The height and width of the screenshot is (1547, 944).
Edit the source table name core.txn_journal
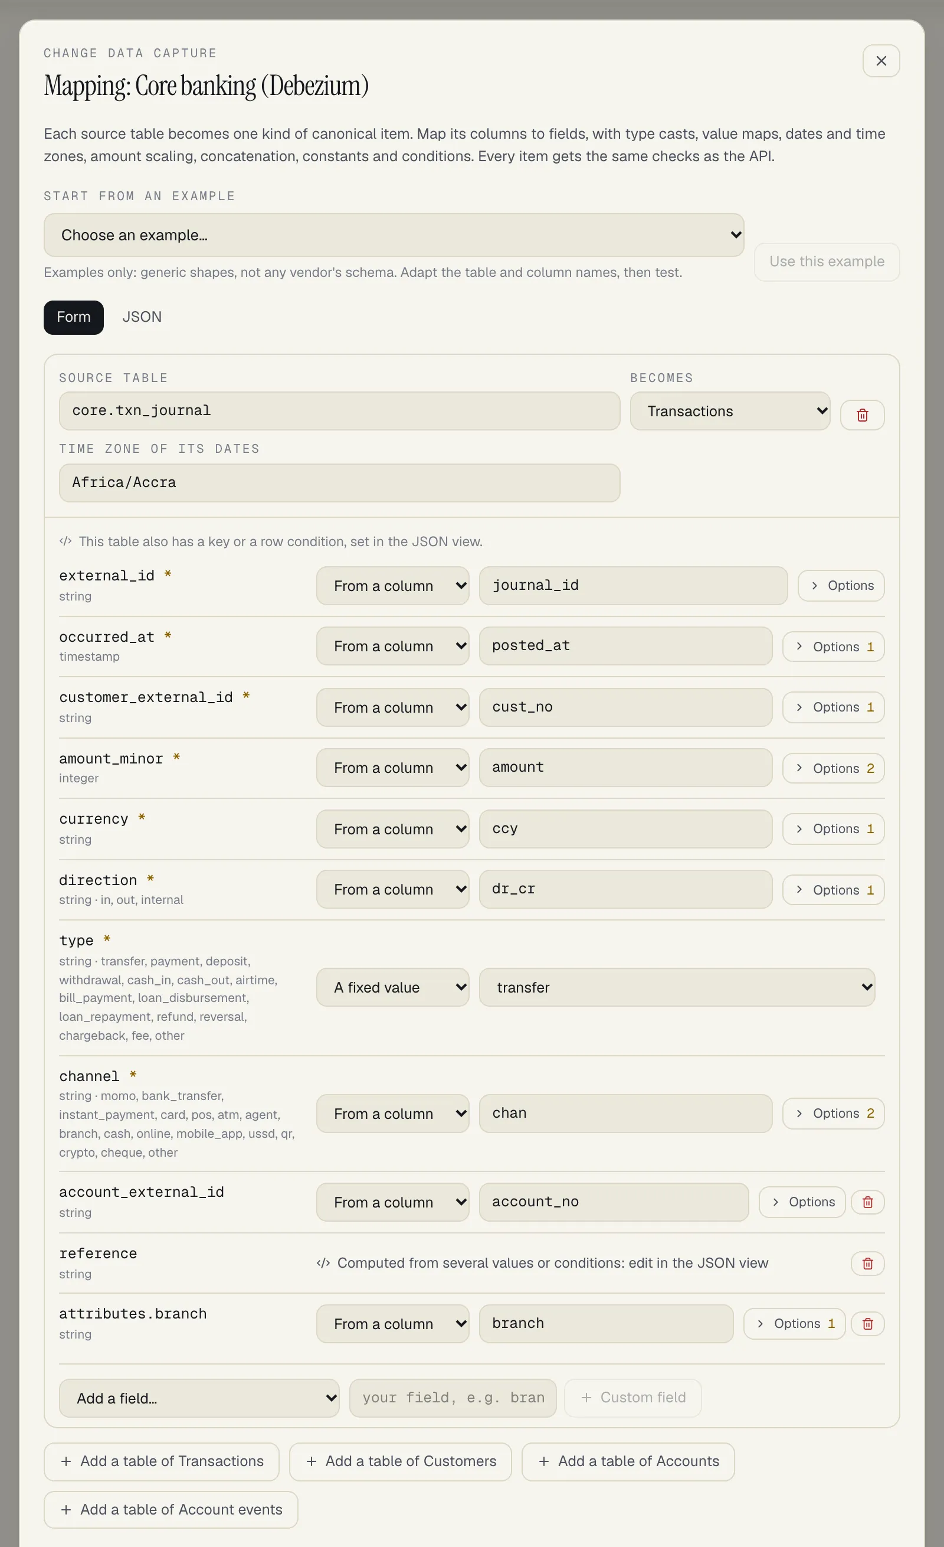[339, 411]
